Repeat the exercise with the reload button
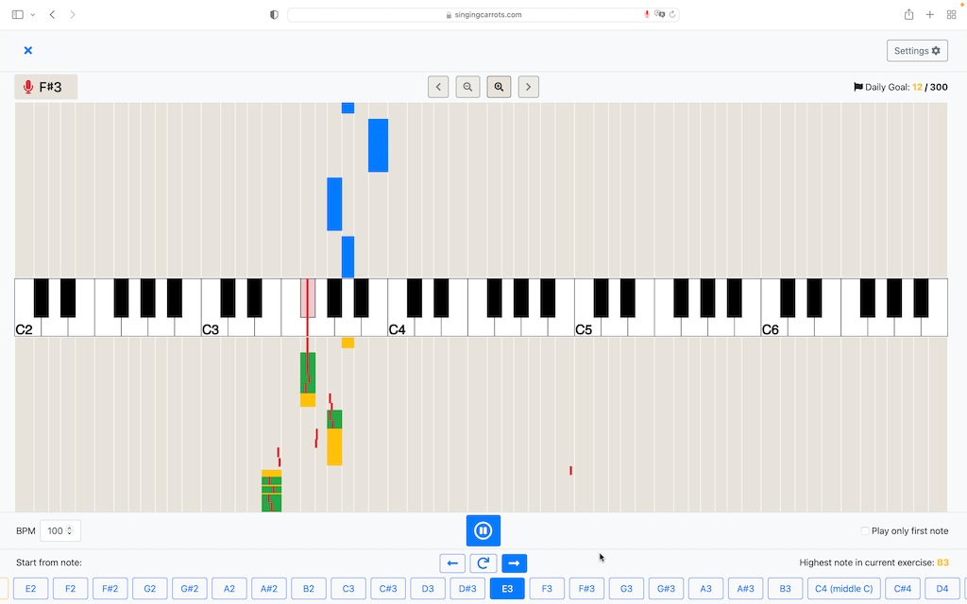This screenshot has width=967, height=604. (483, 563)
